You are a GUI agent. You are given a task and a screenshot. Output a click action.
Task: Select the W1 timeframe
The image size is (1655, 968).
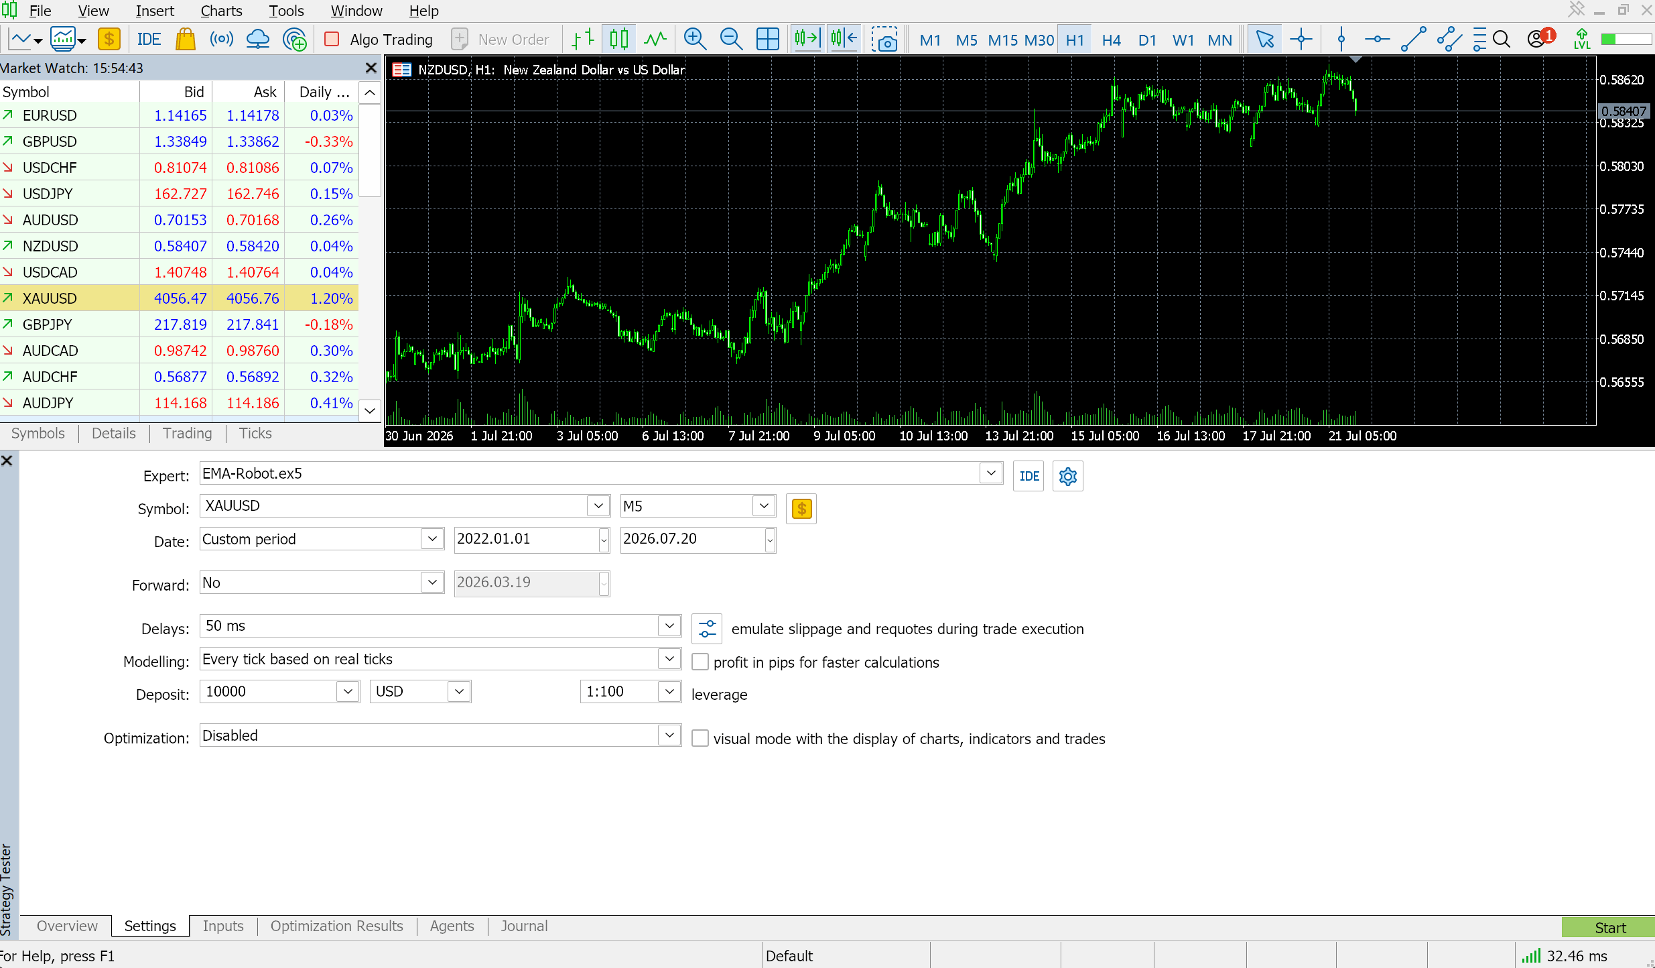pyautogui.click(x=1183, y=40)
